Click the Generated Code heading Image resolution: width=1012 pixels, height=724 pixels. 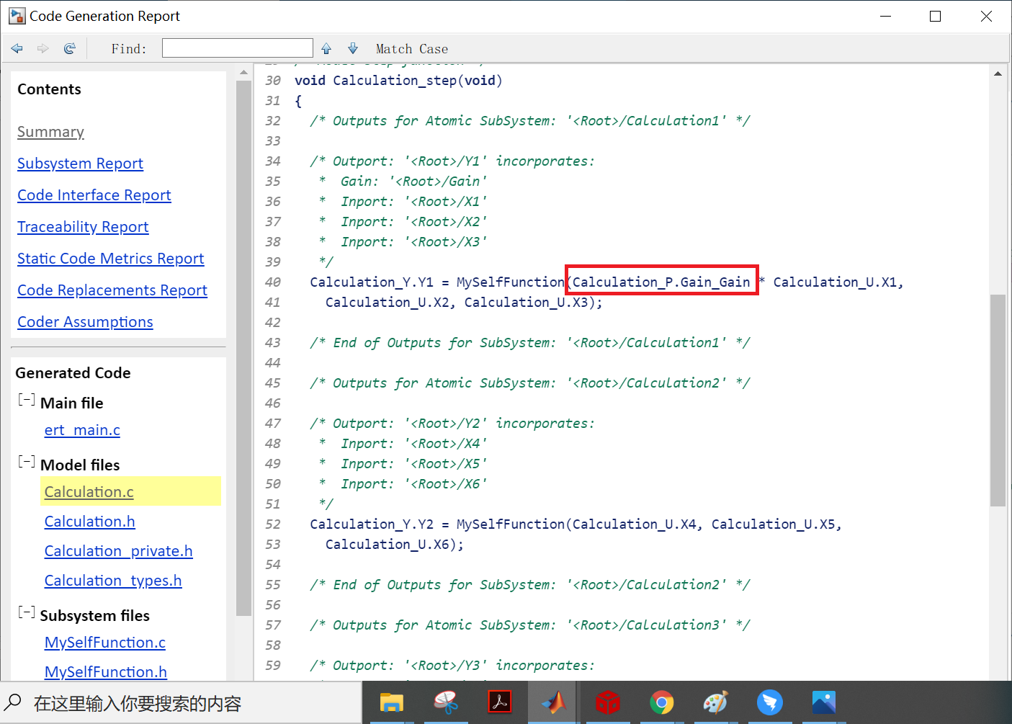pos(73,372)
